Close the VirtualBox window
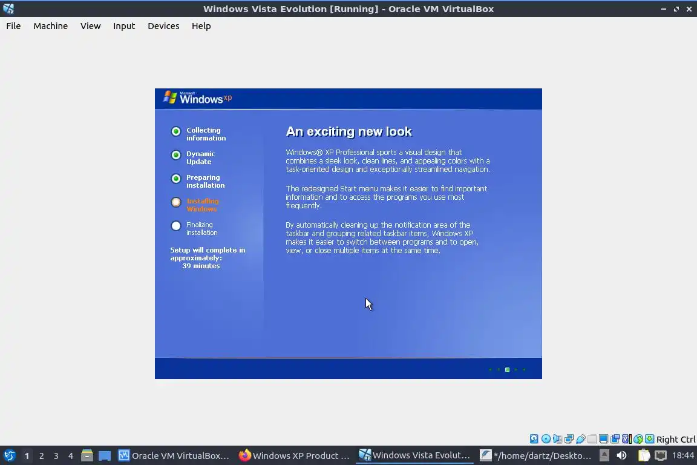The width and height of the screenshot is (697, 465). point(689,9)
